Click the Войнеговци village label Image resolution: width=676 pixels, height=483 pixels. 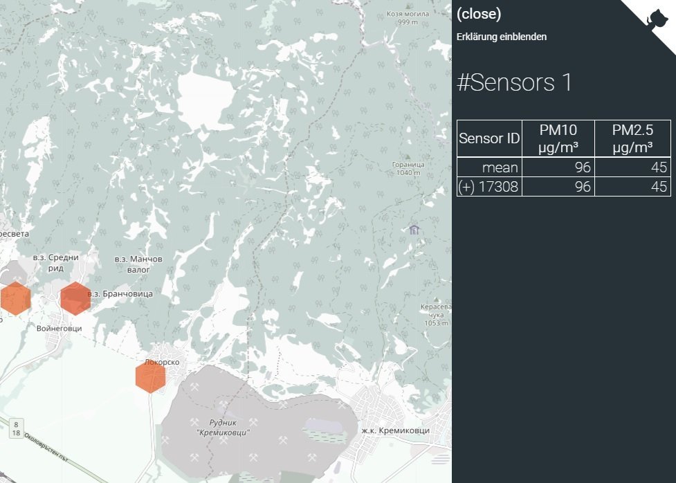pyautogui.click(x=59, y=329)
